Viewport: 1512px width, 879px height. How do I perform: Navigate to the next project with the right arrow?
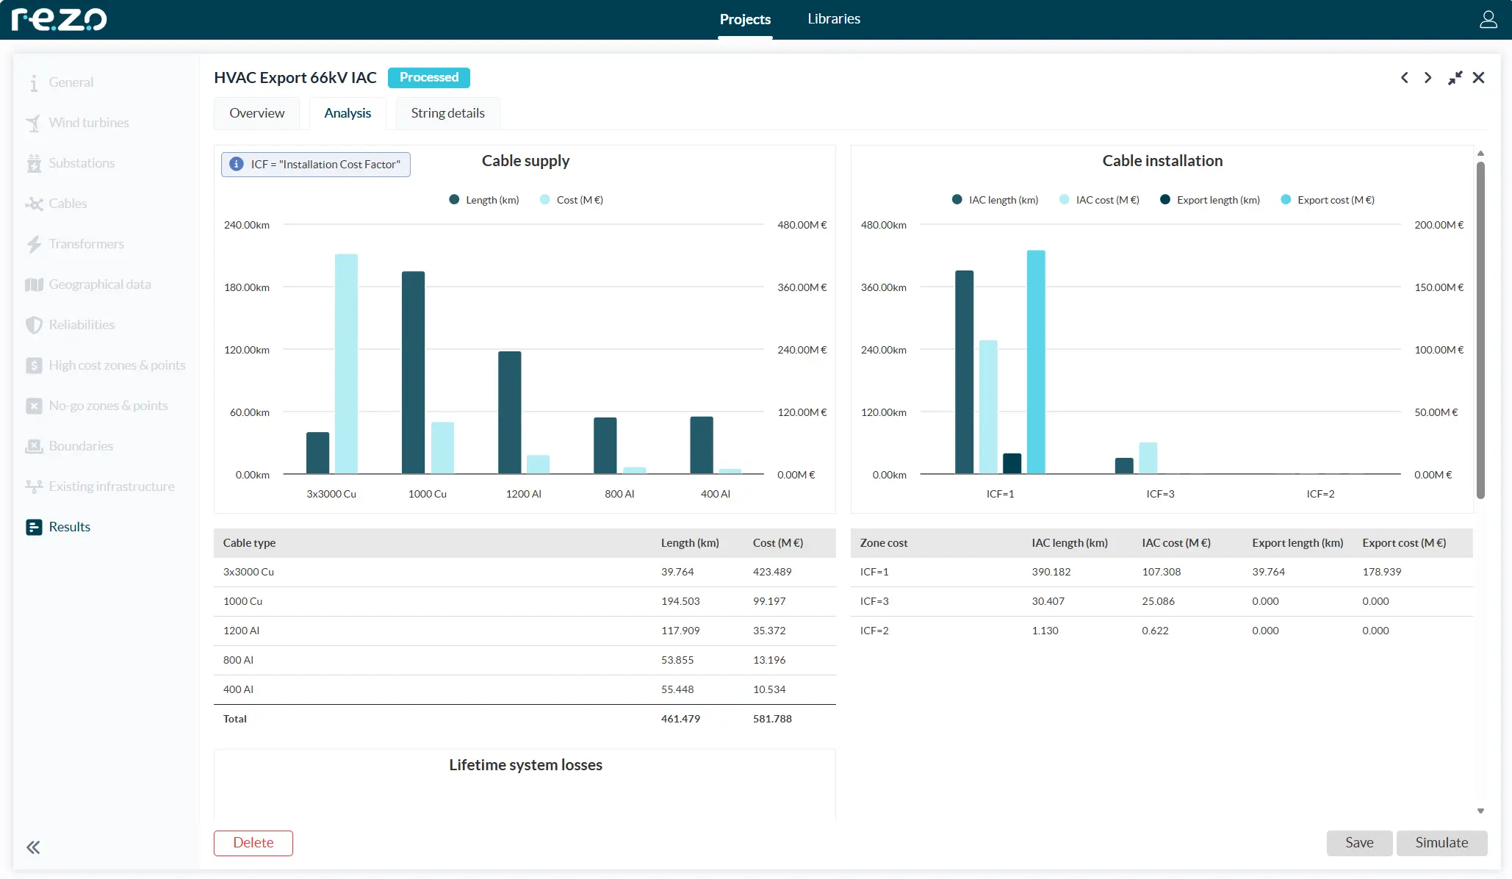1428,77
